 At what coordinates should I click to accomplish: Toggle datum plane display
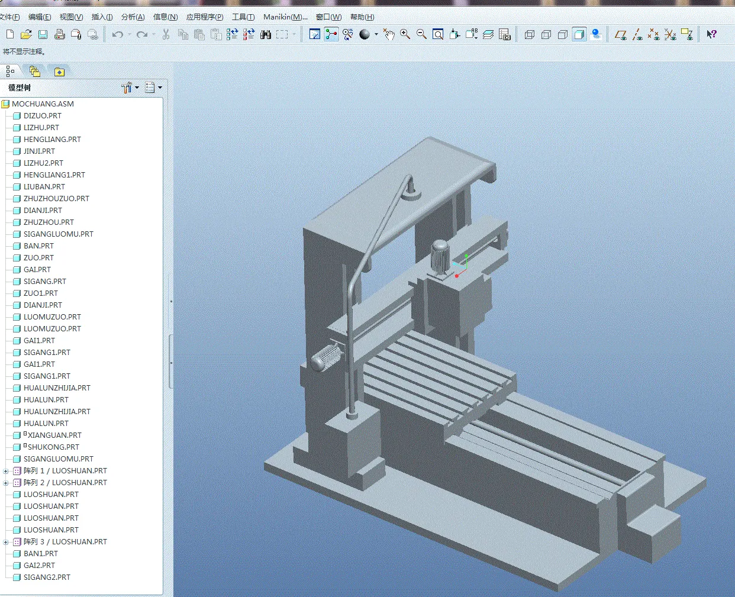(x=620, y=35)
